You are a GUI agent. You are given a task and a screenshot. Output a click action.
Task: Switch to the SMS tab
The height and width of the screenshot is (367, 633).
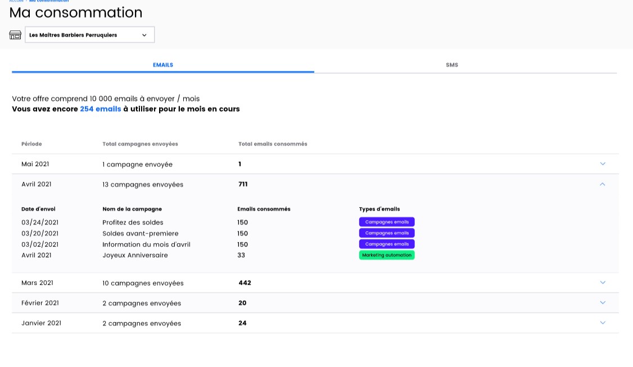coord(452,65)
